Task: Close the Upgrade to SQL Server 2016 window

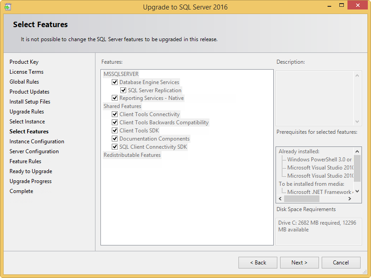Action: pyautogui.click(x=357, y=5)
